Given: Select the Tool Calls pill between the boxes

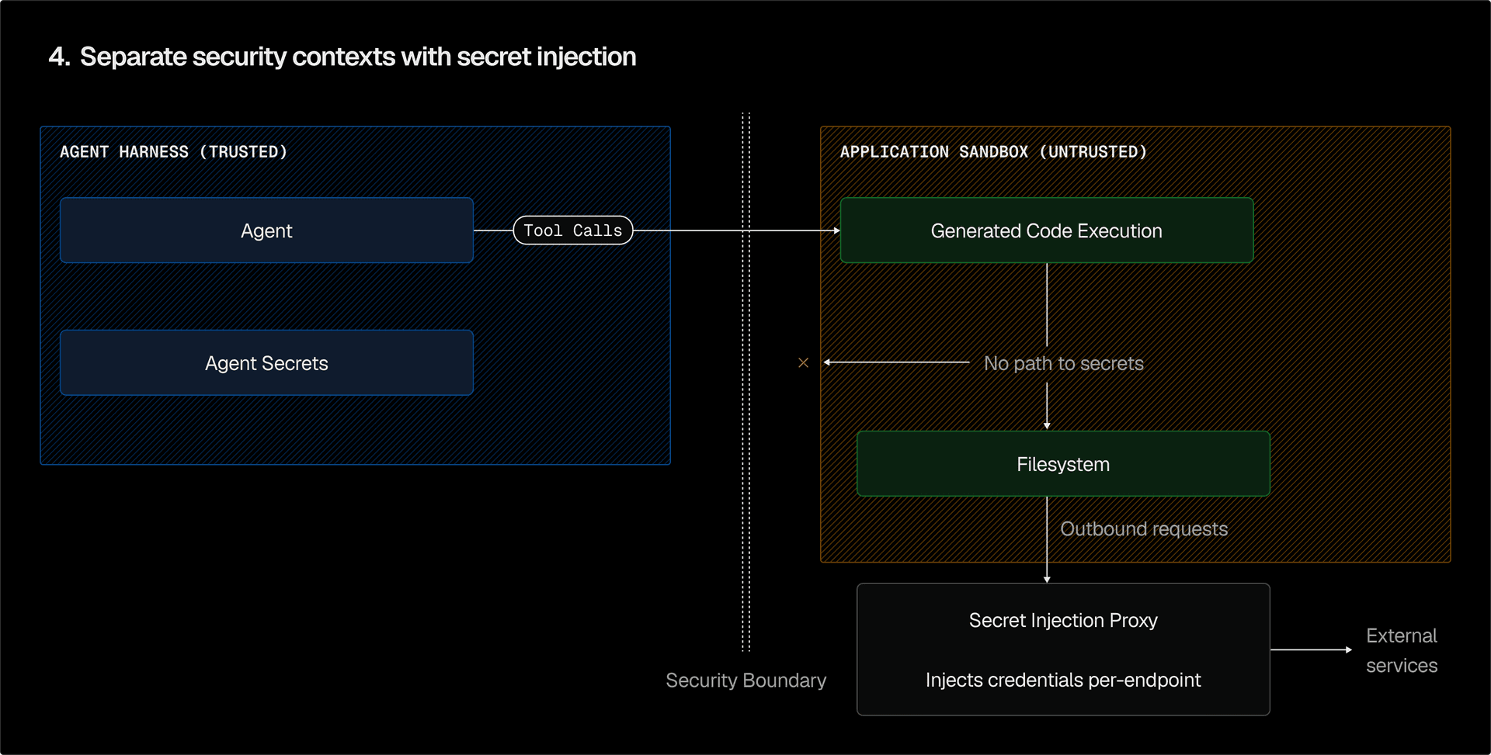Looking at the screenshot, I should coord(572,230).
